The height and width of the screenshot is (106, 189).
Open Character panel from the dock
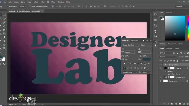coord(155,42)
